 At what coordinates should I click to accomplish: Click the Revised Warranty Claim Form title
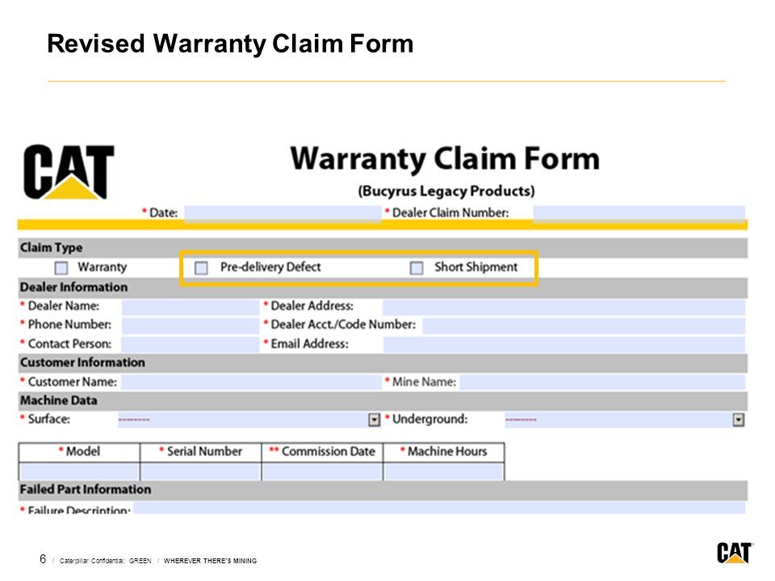pyautogui.click(x=230, y=44)
